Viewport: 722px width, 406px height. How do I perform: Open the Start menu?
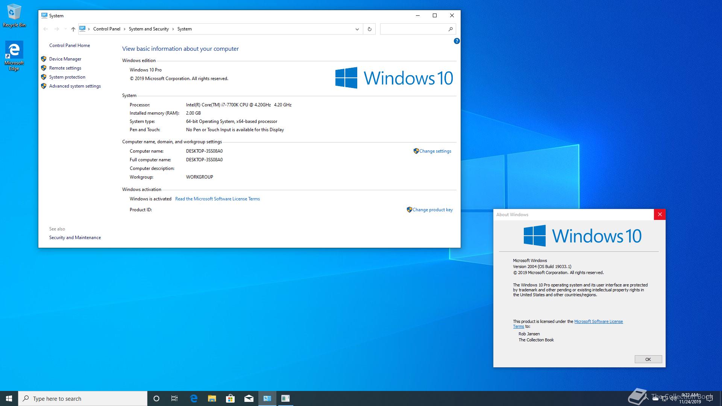pyautogui.click(x=9, y=398)
